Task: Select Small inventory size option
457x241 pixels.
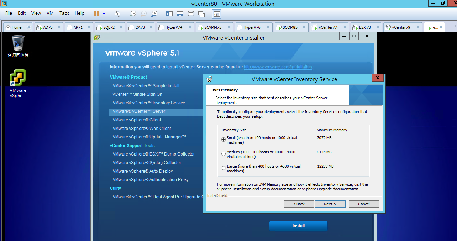Action: tap(224, 140)
